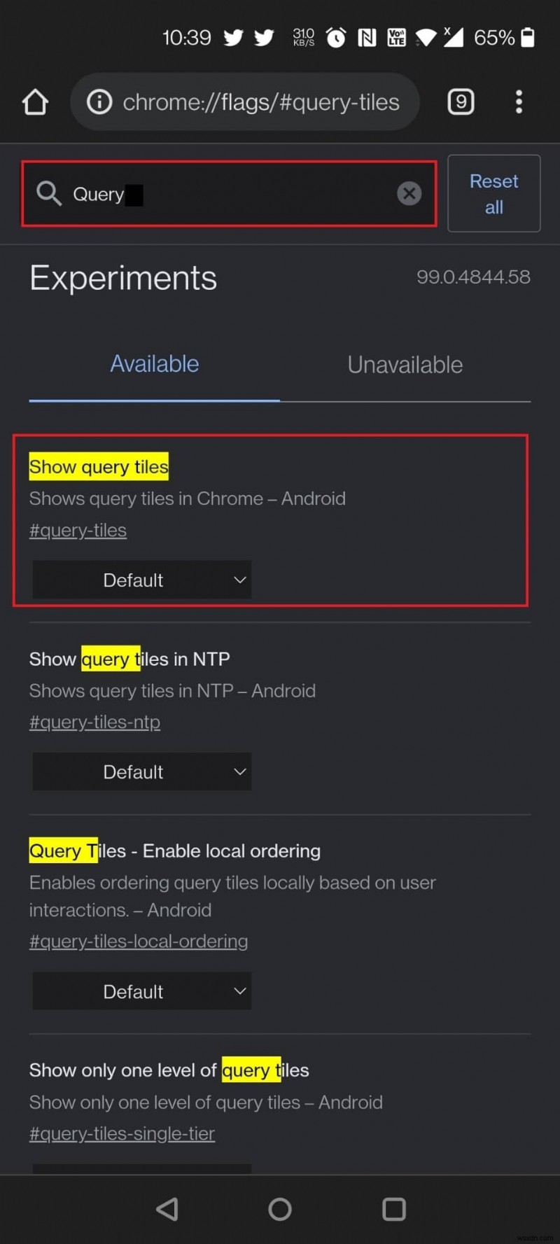Tap the site info icon
Screen dimensions: 560x1244
(99, 102)
